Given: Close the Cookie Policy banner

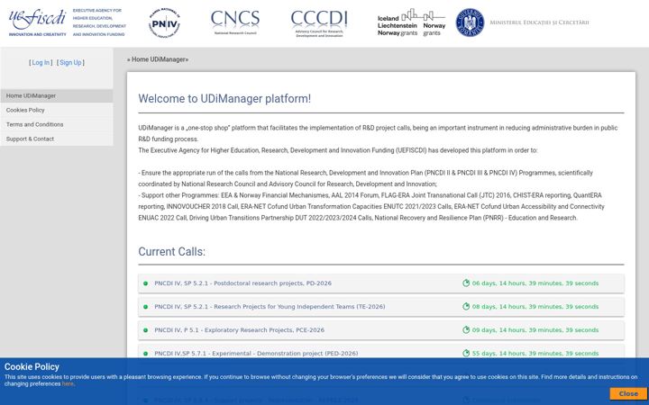Looking at the screenshot, I should [628, 394].
